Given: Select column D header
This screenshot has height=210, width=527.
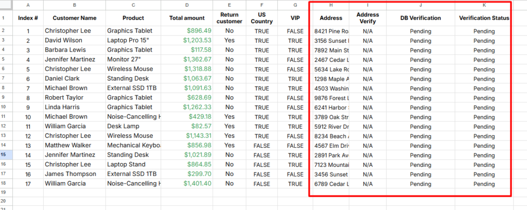Looking at the screenshot, I should [x=187, y=5].
